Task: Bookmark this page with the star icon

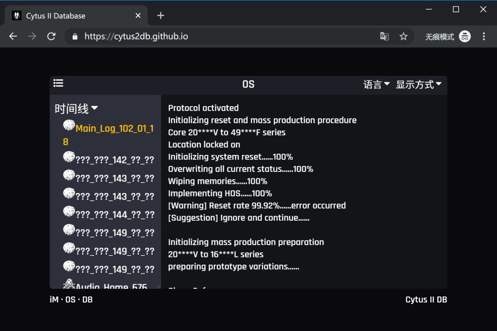Action: point(404,36)
